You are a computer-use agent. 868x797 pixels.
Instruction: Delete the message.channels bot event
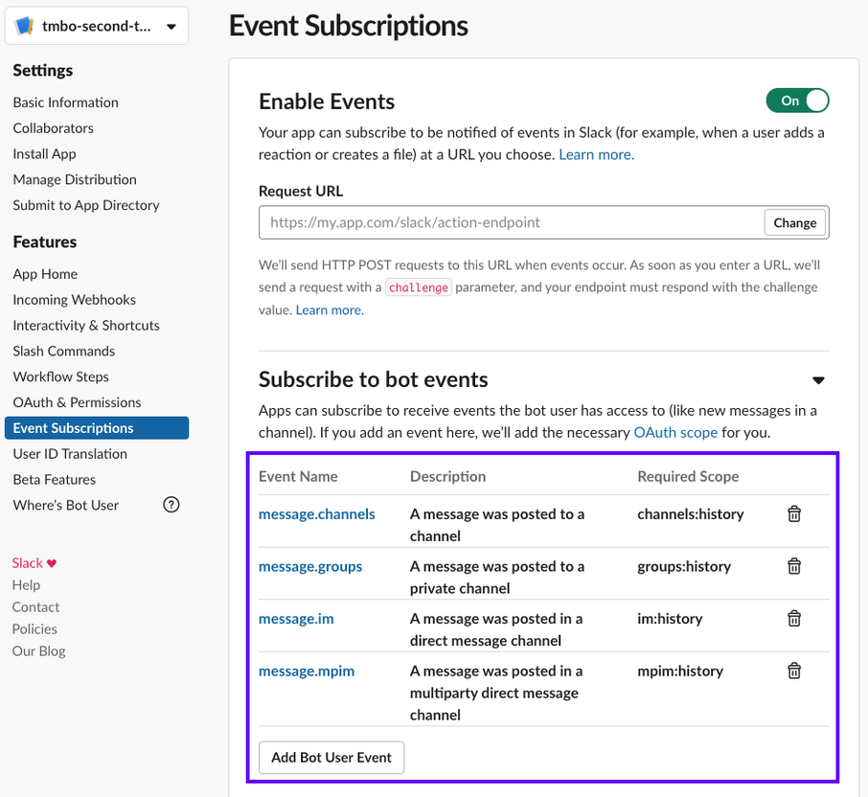click(x=793, y=513)
